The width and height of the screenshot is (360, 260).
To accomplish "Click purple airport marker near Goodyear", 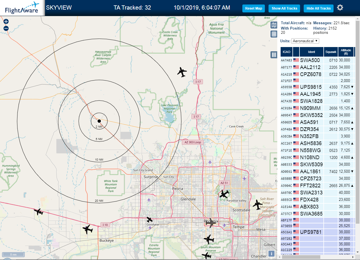I will click(x=150, y=227).
